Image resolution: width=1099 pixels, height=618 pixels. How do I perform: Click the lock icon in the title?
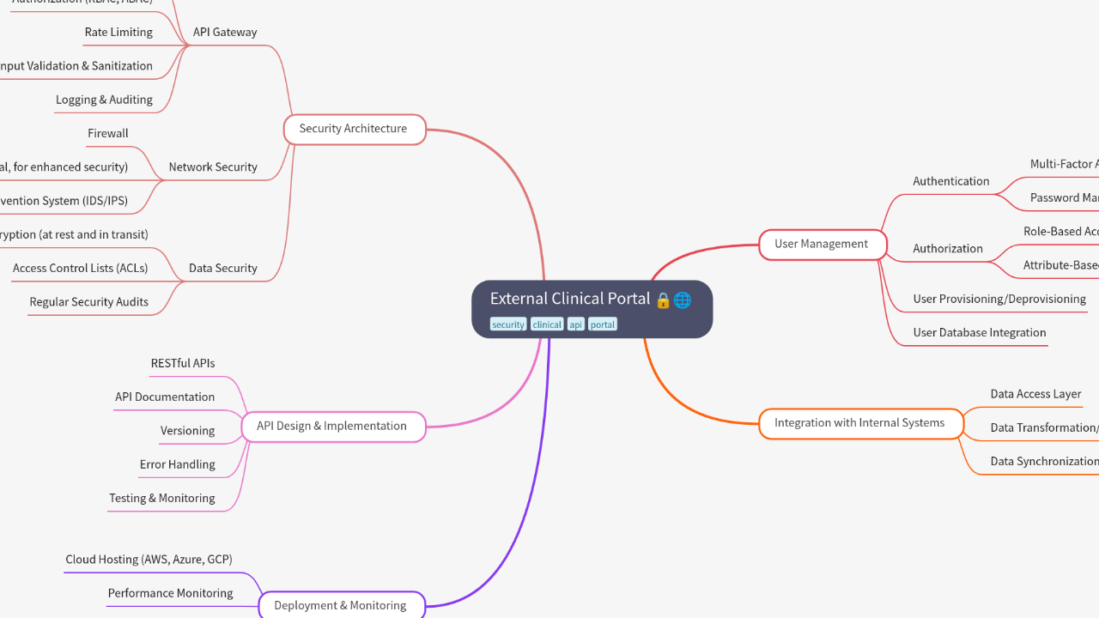coord(663,300)
